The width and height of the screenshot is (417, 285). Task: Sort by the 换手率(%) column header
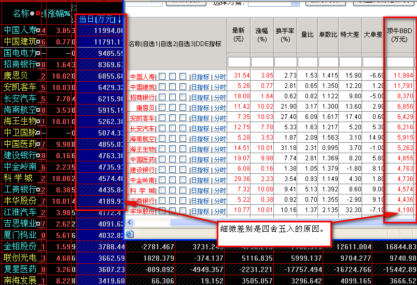pos(285,35)
